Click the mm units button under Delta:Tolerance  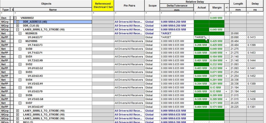pyautogui.click(x=177, y=10)
